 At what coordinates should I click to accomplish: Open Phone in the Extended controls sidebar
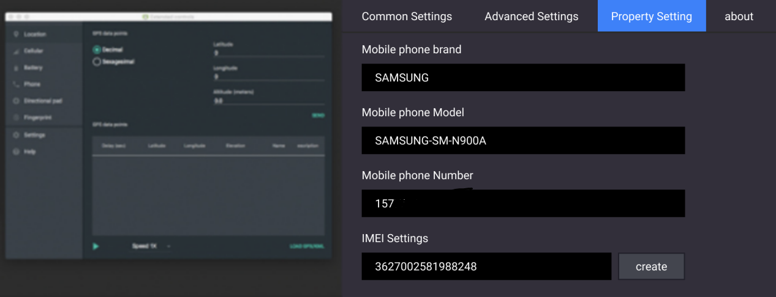pyautogui.click(x=43, y=84)
